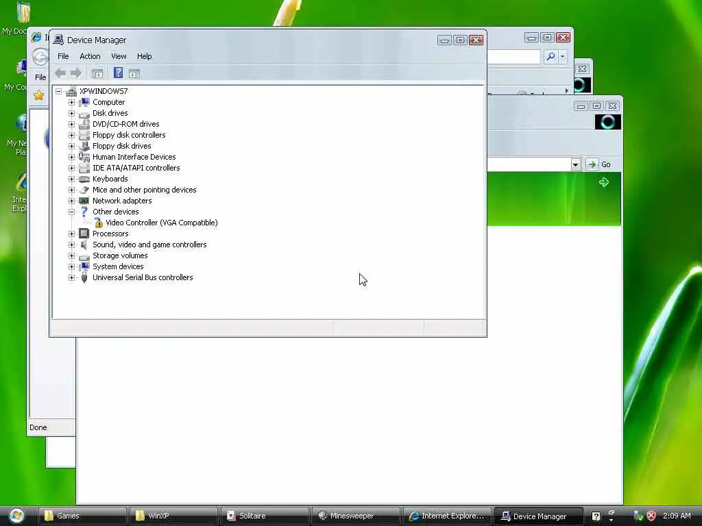The height and width of the screenshot is (526, 702).
Task: Expand the Keyboards category
Action: [x=71, y=179]
